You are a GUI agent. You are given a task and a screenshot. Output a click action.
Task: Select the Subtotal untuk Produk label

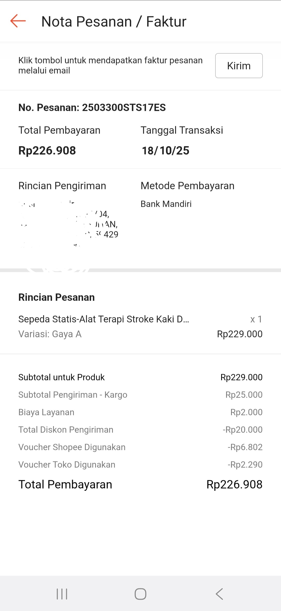click(x=61, y=377)
